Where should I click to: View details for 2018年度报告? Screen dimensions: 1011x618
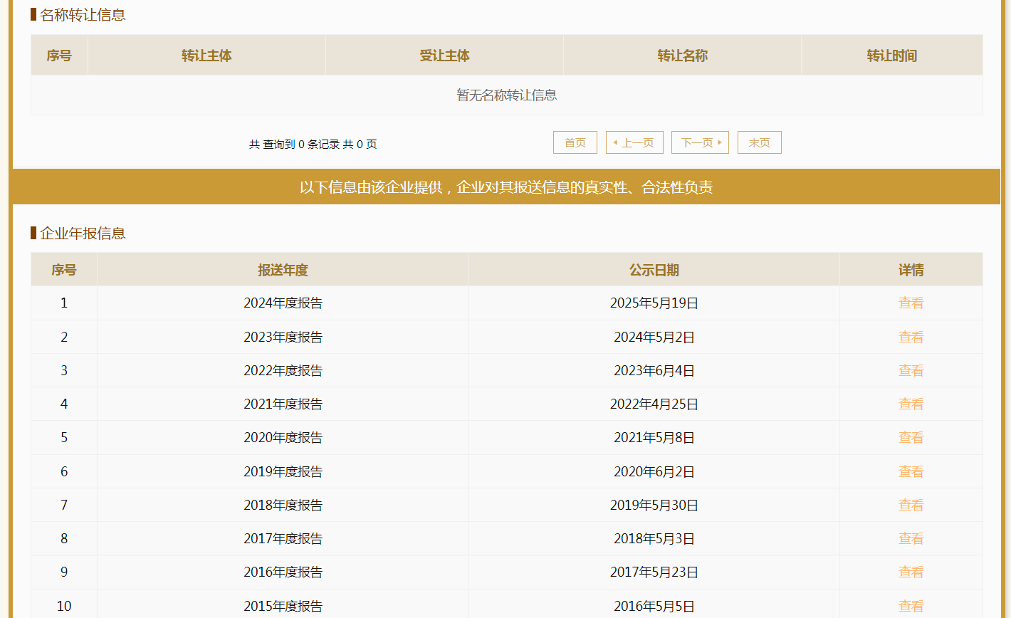911,505
